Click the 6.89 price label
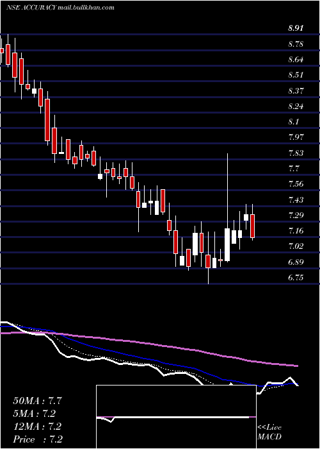Viewport: 320px width, 449px height. pyautogui.click(x=296, y=262)
